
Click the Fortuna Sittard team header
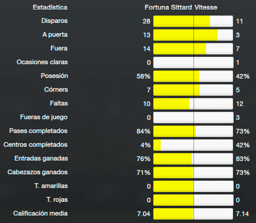[x=168, y=7]
